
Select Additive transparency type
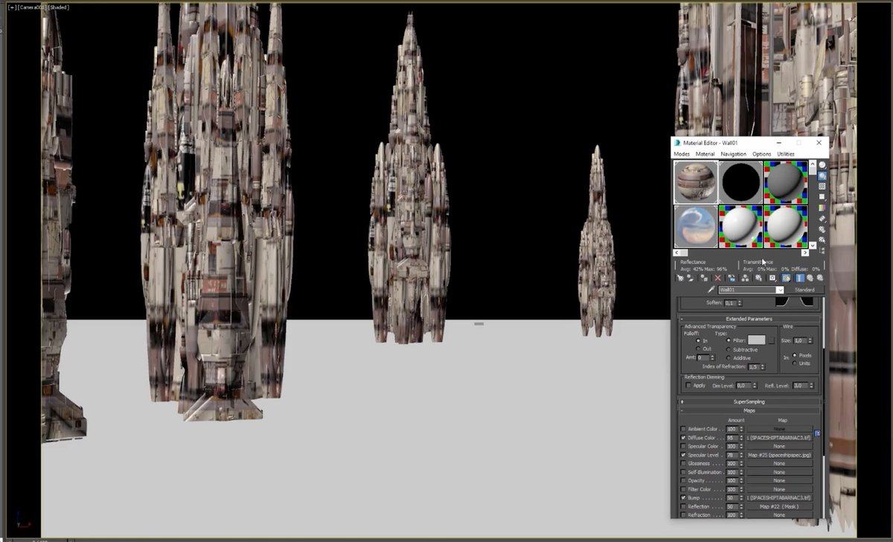point(729,358)
